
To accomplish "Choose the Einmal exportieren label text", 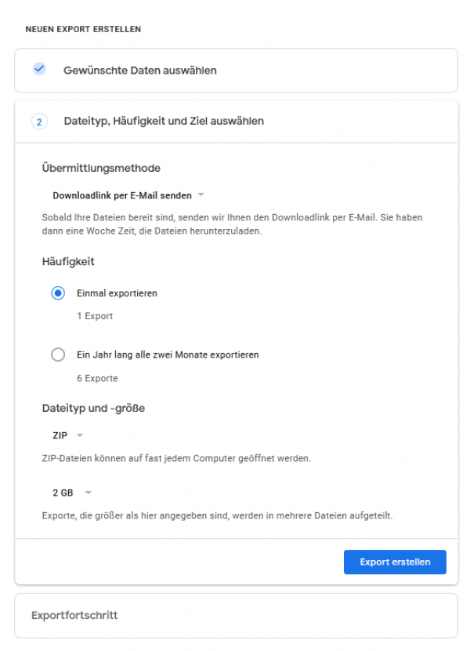I will click(117, 293).
